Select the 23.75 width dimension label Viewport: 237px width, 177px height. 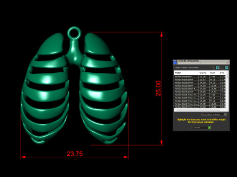pos(75,154)
